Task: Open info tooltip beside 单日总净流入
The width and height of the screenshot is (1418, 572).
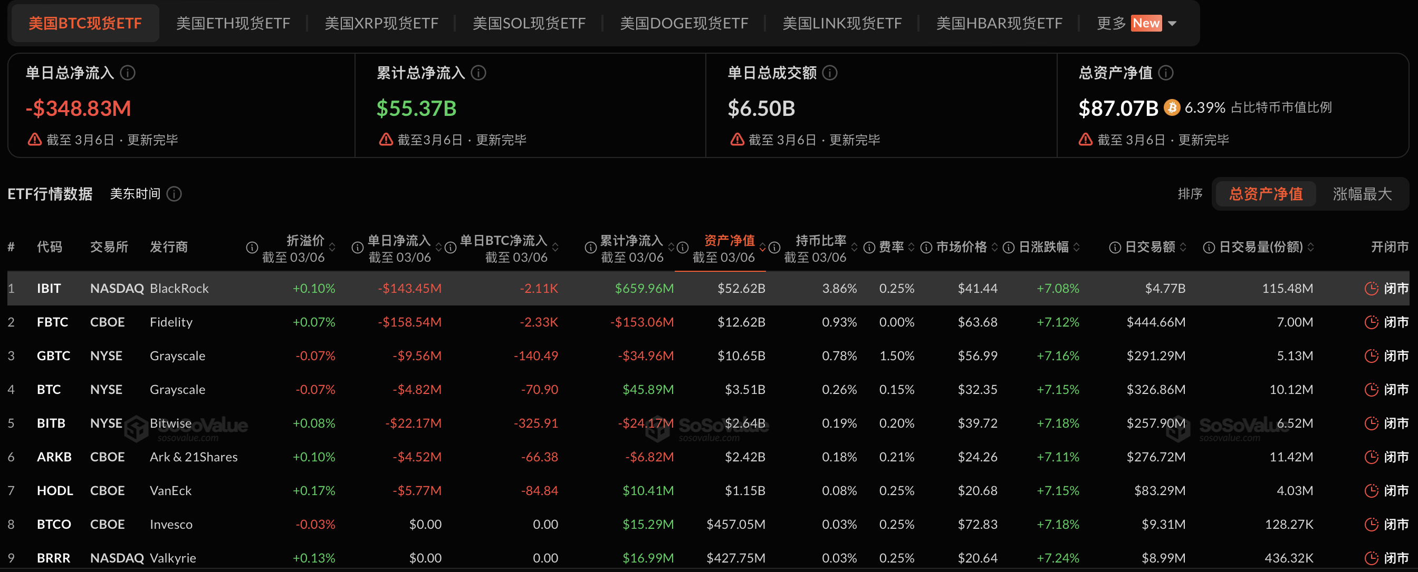Action: tap(128, 72)
